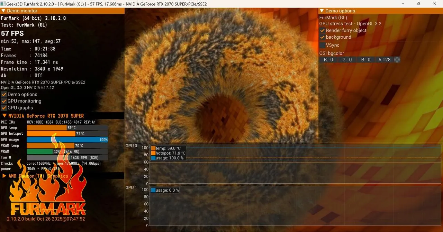Click the GPU 0 graph label
Screen dimensions: 443x232
[131, 146]
